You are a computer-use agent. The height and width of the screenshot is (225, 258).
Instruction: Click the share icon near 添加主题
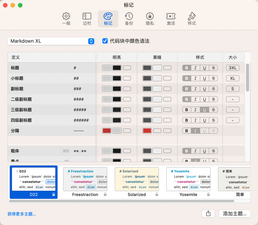pos(208,214)
